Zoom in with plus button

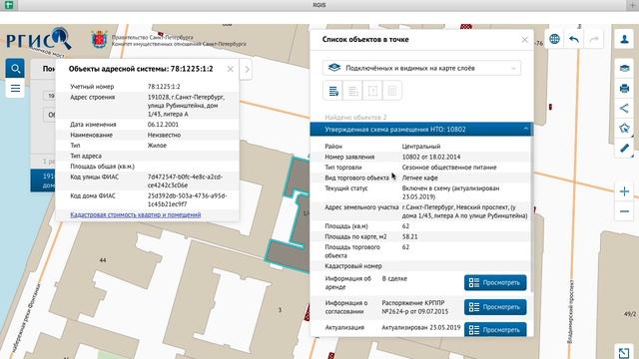pyautogui.click(x=624, y=191)
